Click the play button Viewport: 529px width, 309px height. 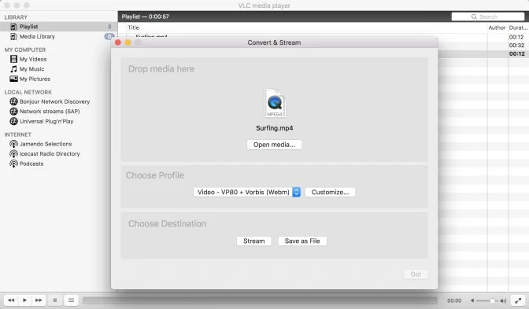24,300
